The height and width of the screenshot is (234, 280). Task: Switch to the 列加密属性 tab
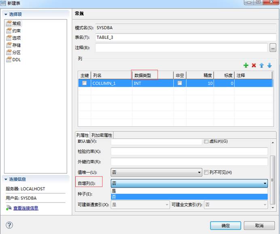(102, 135)
